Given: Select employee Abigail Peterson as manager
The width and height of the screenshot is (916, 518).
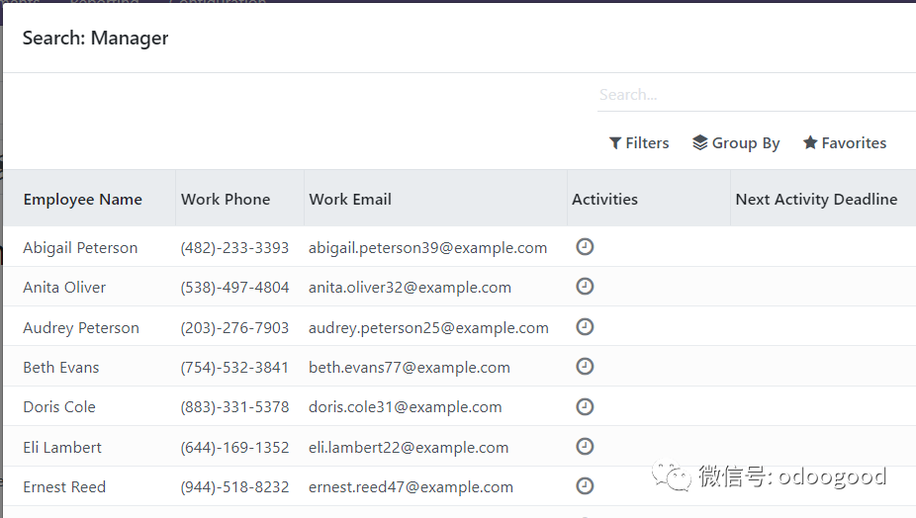Looking at the screenshot, I should [x=80, y=248].
